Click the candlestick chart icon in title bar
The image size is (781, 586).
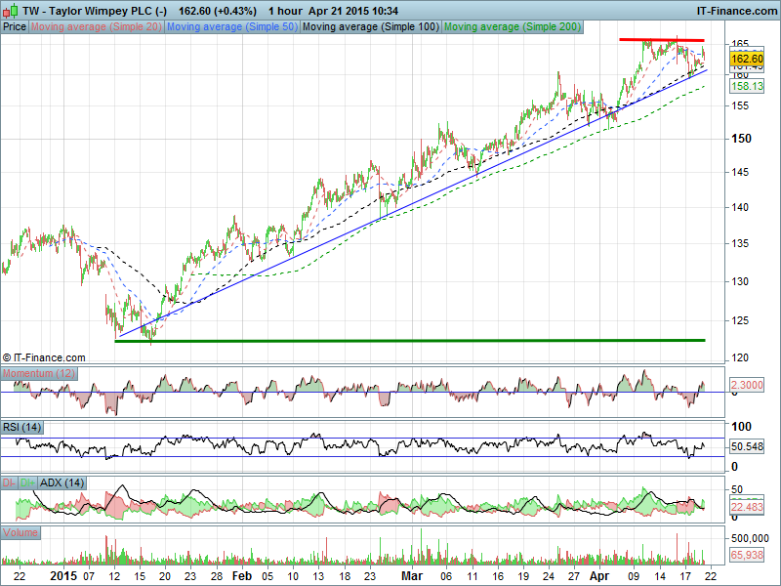pos(9,10)
